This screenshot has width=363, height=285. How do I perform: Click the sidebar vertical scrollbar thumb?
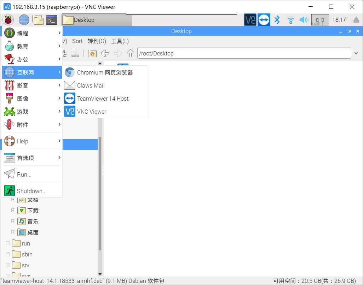(x=100, y=193)
